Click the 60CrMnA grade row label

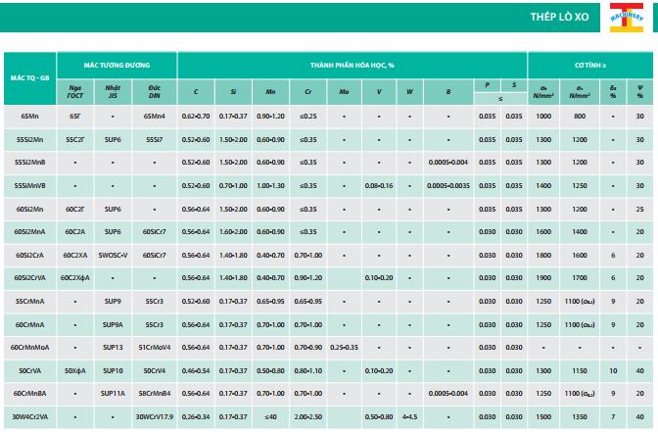coord(29,325)
